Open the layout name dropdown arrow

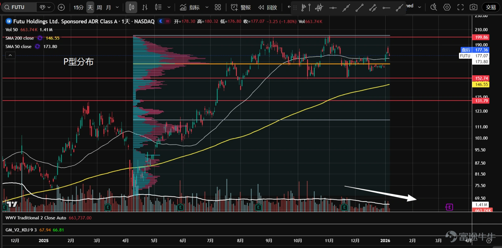click(x=419, y=7)
